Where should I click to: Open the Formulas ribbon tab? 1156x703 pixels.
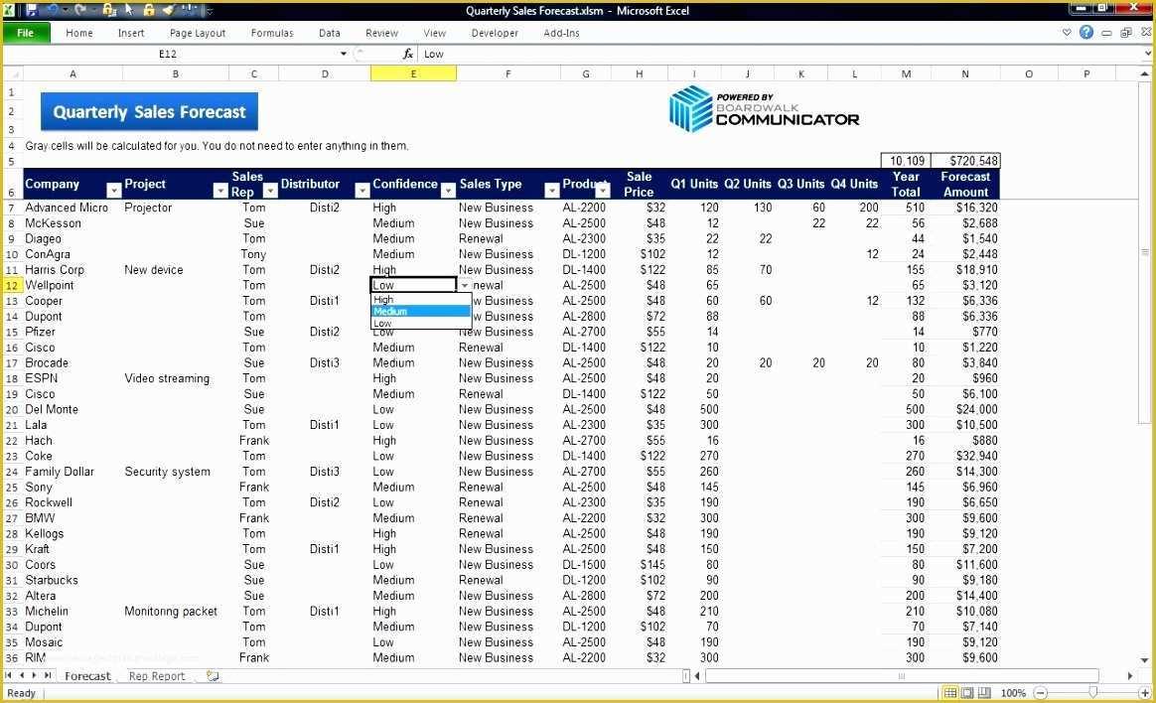pyautogui.click(x=272, y=33)
